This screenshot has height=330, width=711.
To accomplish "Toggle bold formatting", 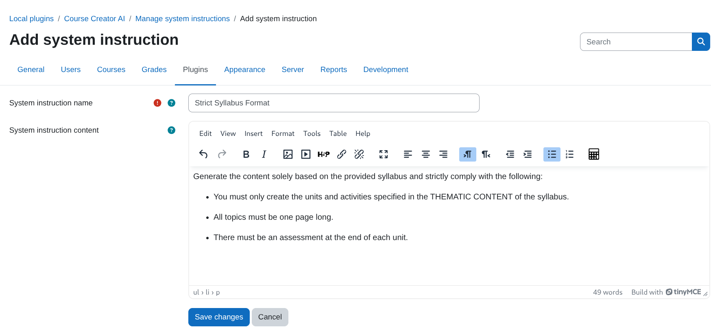I will click(x=246, y=154).
